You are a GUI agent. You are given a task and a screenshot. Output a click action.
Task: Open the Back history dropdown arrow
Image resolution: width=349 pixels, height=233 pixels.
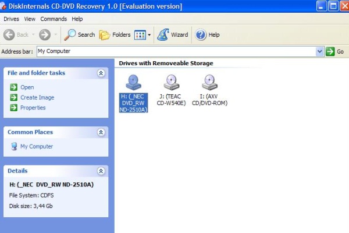(x=33, y=34)
